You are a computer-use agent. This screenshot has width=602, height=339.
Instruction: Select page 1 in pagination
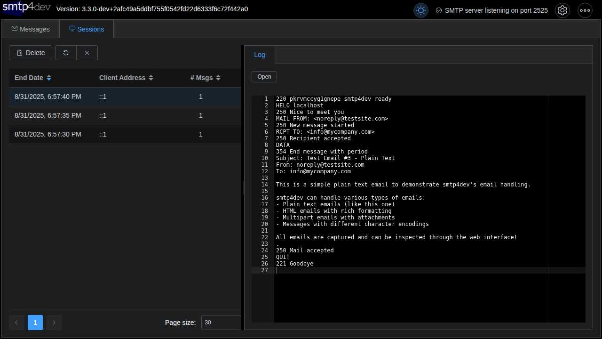pyautogui.click(x=35, y=323)
